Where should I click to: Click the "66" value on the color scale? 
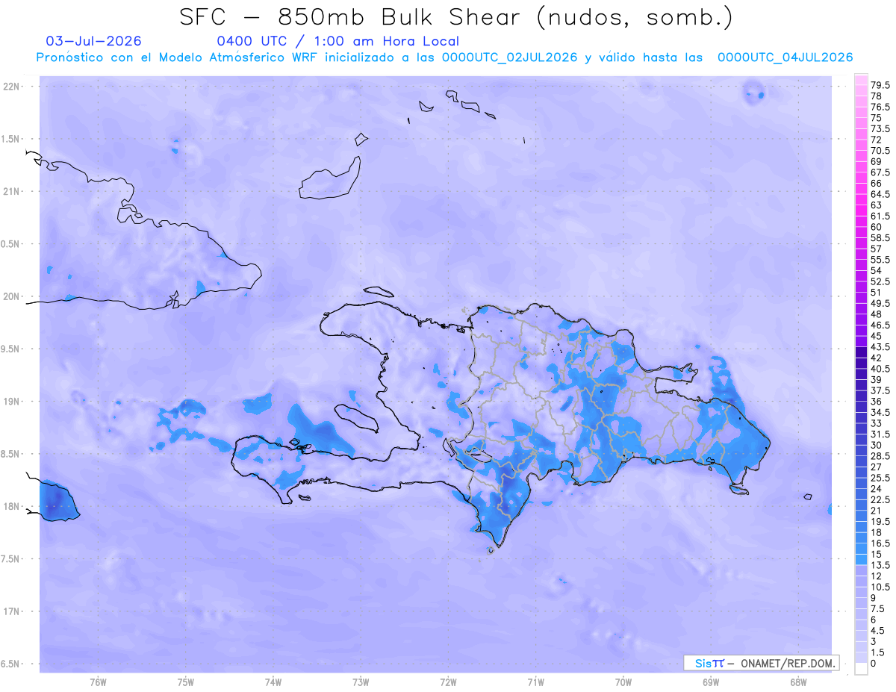876,183
